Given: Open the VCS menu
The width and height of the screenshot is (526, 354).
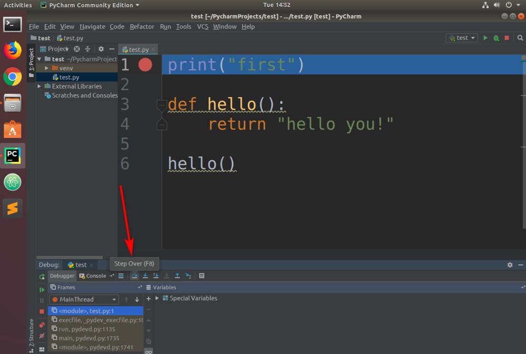Looking at the screenshot, I should [x=203, y=26].
